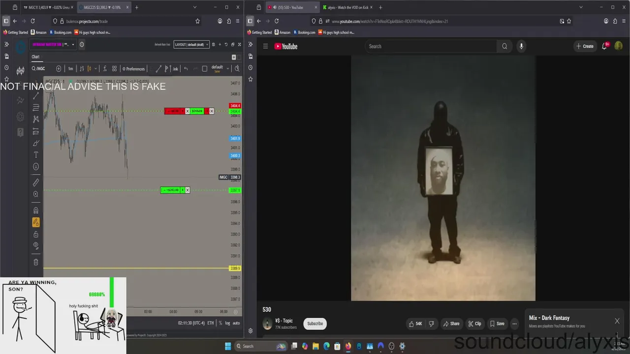Focus the YouTube search field
This screenshot has width=630, height=354.
(431, 46)
